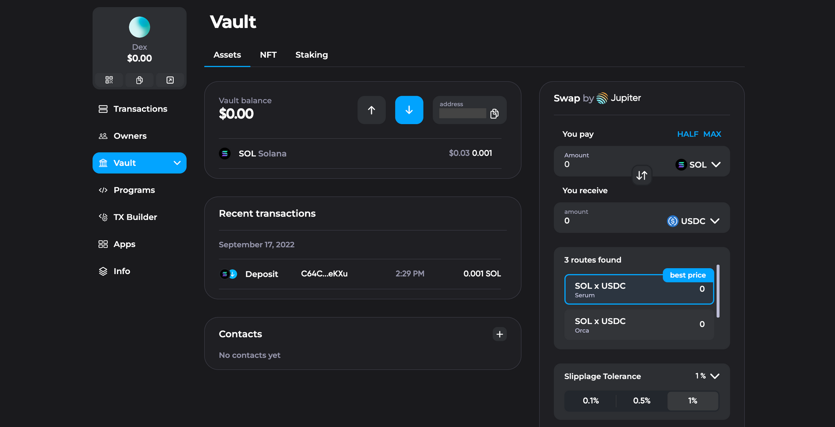Copy the Dex wallet address
The image size is (835, 427).
pos(139,80)
